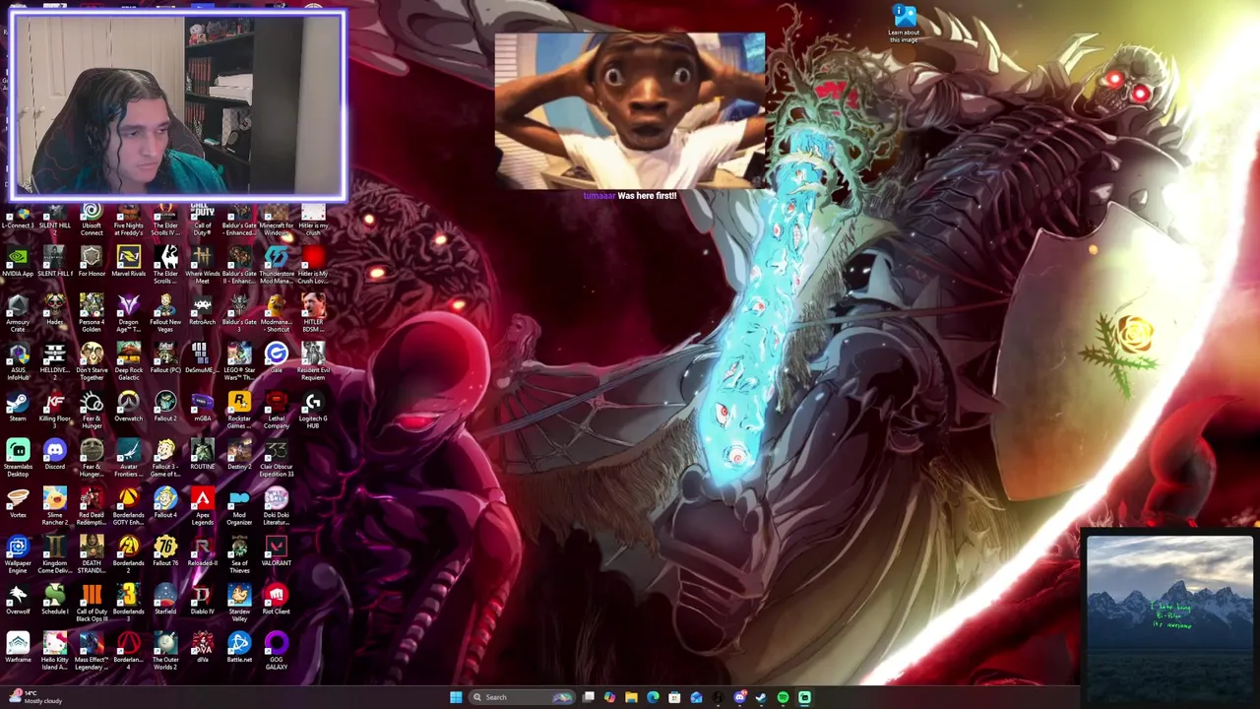This screenshot has height=709, width=1260.
Task: Open Spotify from the taskbar
Action: tap(783, 697)
